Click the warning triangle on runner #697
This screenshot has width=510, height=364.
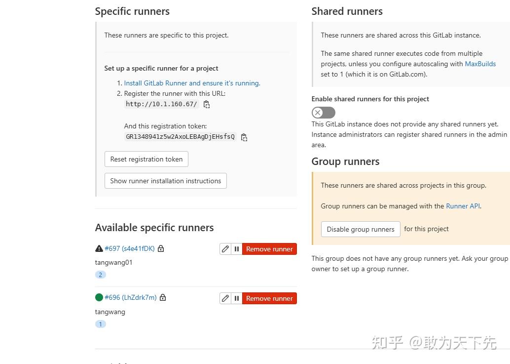point(99,248)
